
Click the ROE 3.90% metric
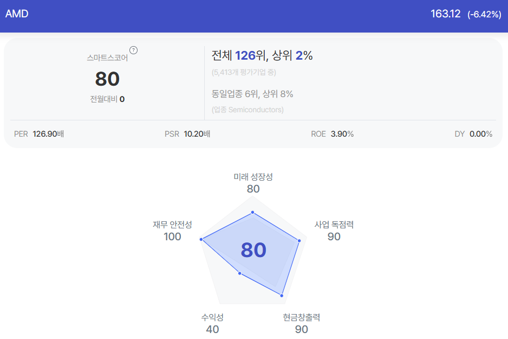tap(333, 134)
